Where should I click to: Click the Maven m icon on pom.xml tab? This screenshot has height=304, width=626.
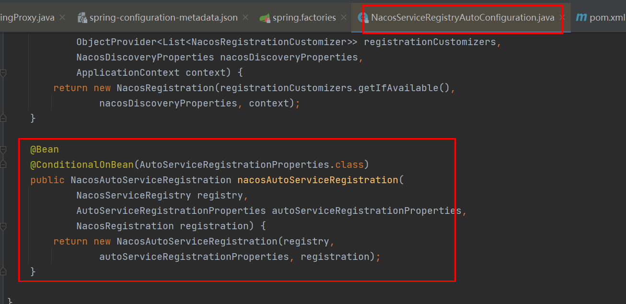[x=581, y=18]
